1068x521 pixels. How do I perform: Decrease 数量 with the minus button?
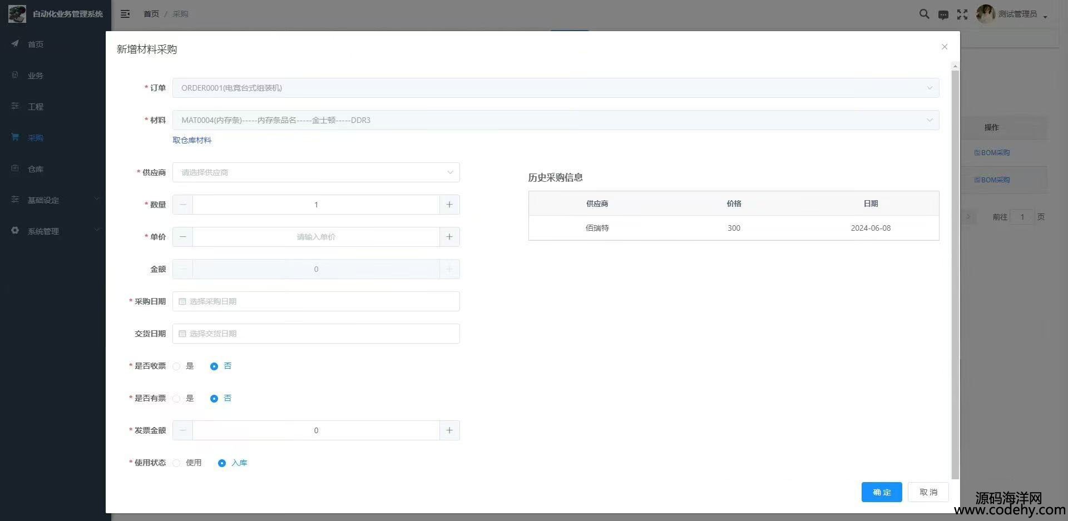point(182,205)
